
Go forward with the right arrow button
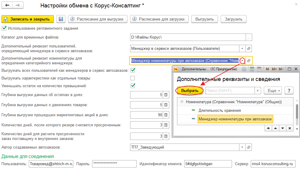(x=18, y=5)
